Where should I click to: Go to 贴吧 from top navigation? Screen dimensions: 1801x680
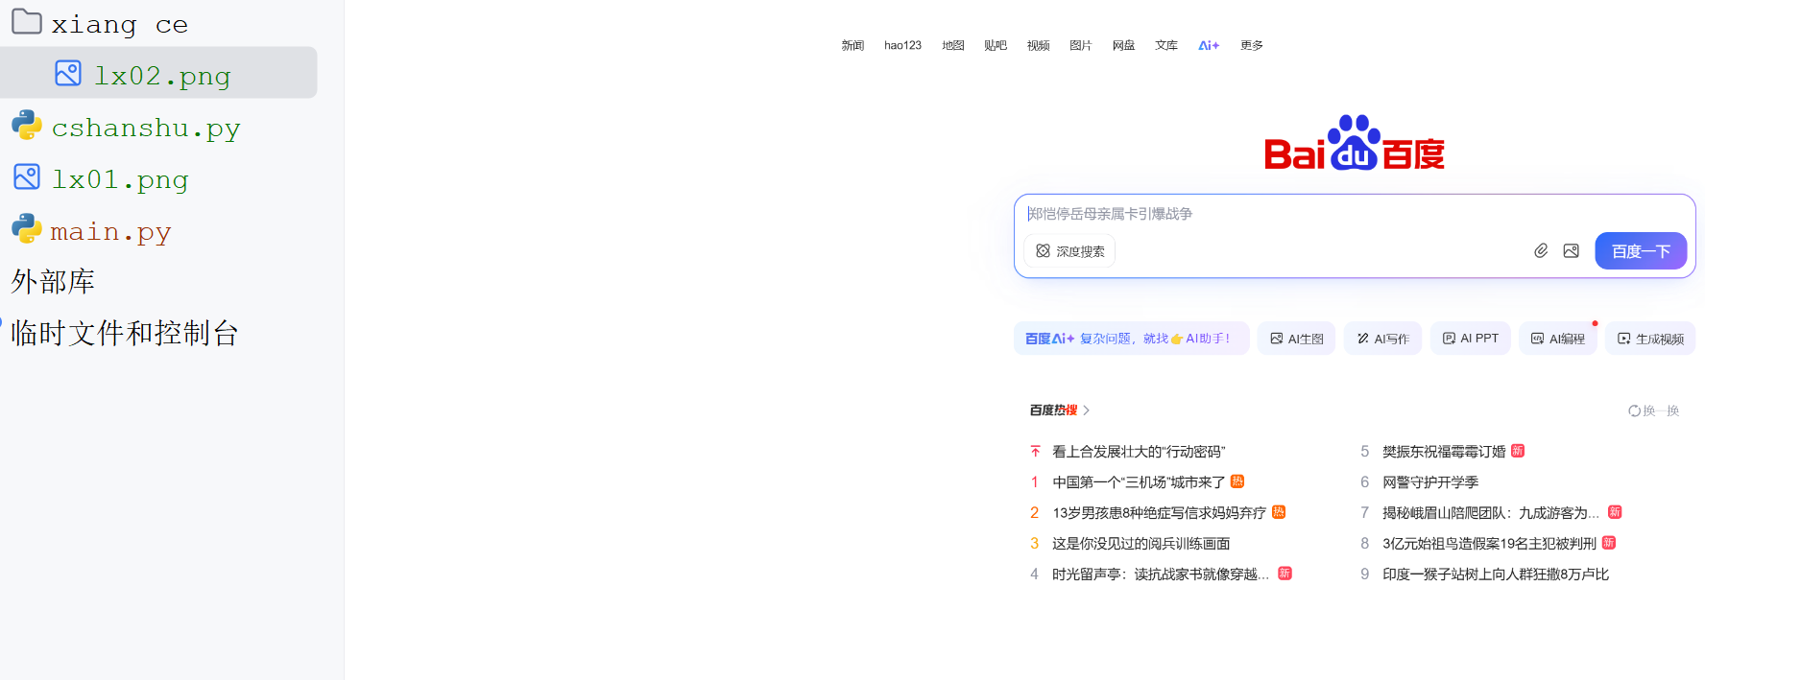[x=996, y=45]
